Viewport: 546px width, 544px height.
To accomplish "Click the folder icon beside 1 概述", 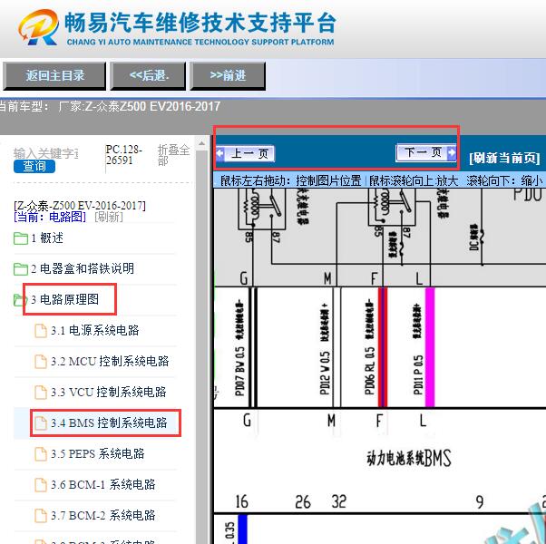I will point(21,238).
